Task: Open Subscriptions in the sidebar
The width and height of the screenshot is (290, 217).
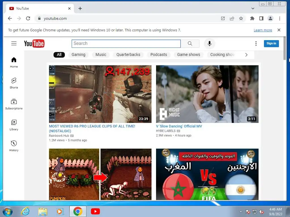Action: (x=14, y=104)
